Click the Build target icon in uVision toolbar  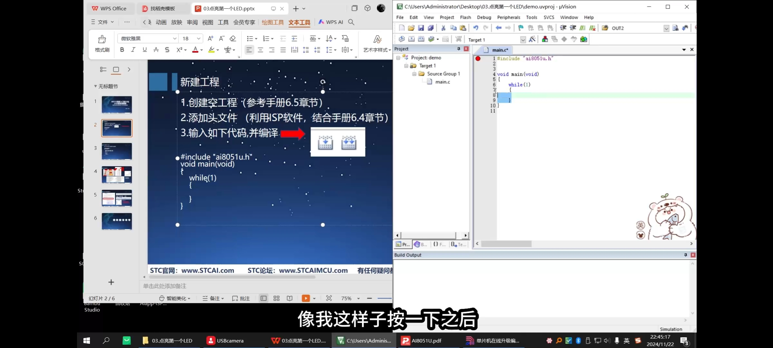click(411, 39)
